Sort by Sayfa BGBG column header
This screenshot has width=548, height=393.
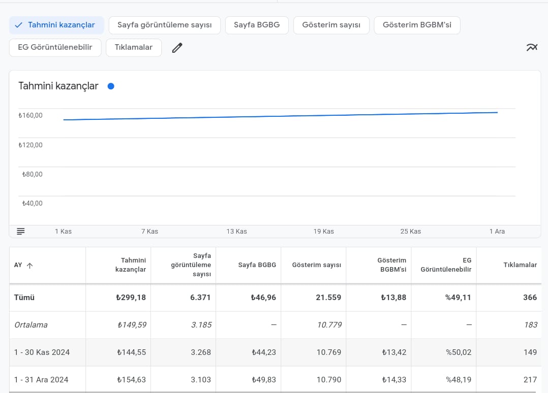(x=249, y=265)
